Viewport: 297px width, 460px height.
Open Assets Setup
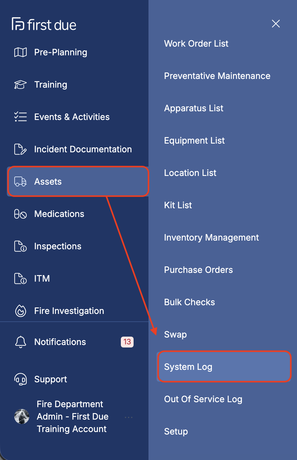tap(176, 431)
